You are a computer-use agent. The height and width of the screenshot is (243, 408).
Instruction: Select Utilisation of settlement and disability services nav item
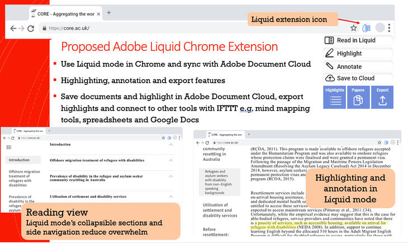(220, 210)
